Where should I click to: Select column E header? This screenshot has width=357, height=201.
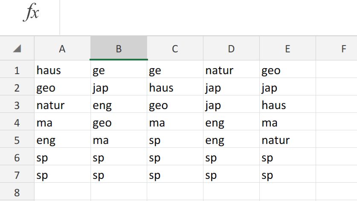coord(287,48)
